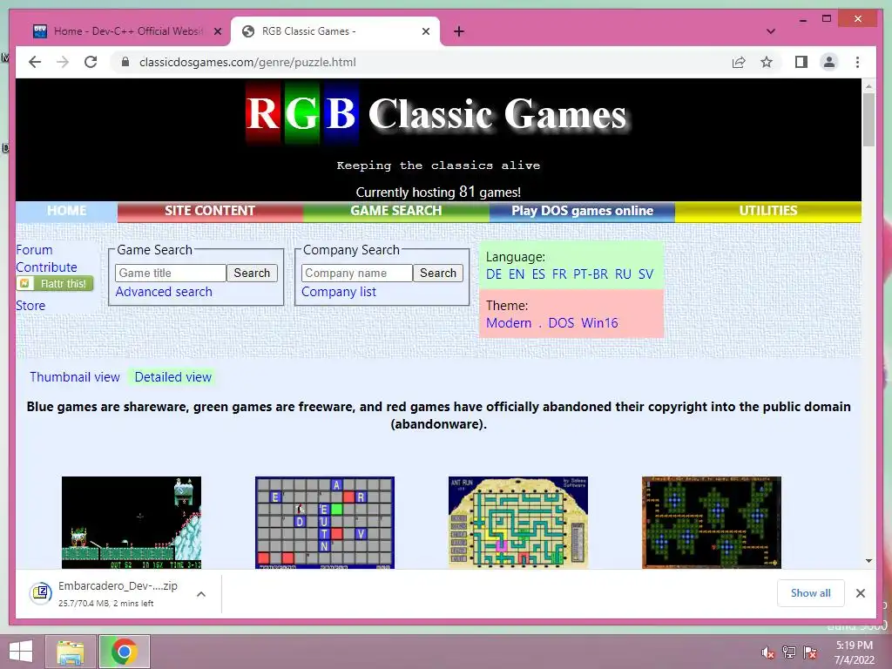Select FR language
The height and width of the screenshot is (669, 892).
[559, 274]
